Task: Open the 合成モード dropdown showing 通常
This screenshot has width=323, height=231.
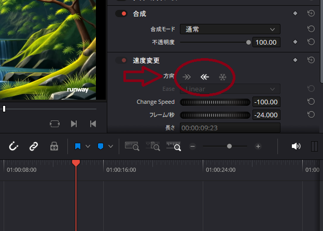Action: pyautogui.click(x=230, y=29)
